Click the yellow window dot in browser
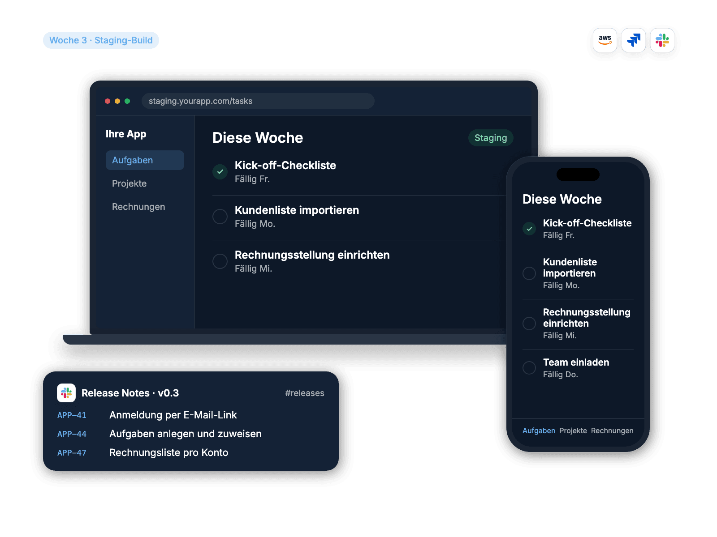Screen dimensions: 717x537 point(117,101)
